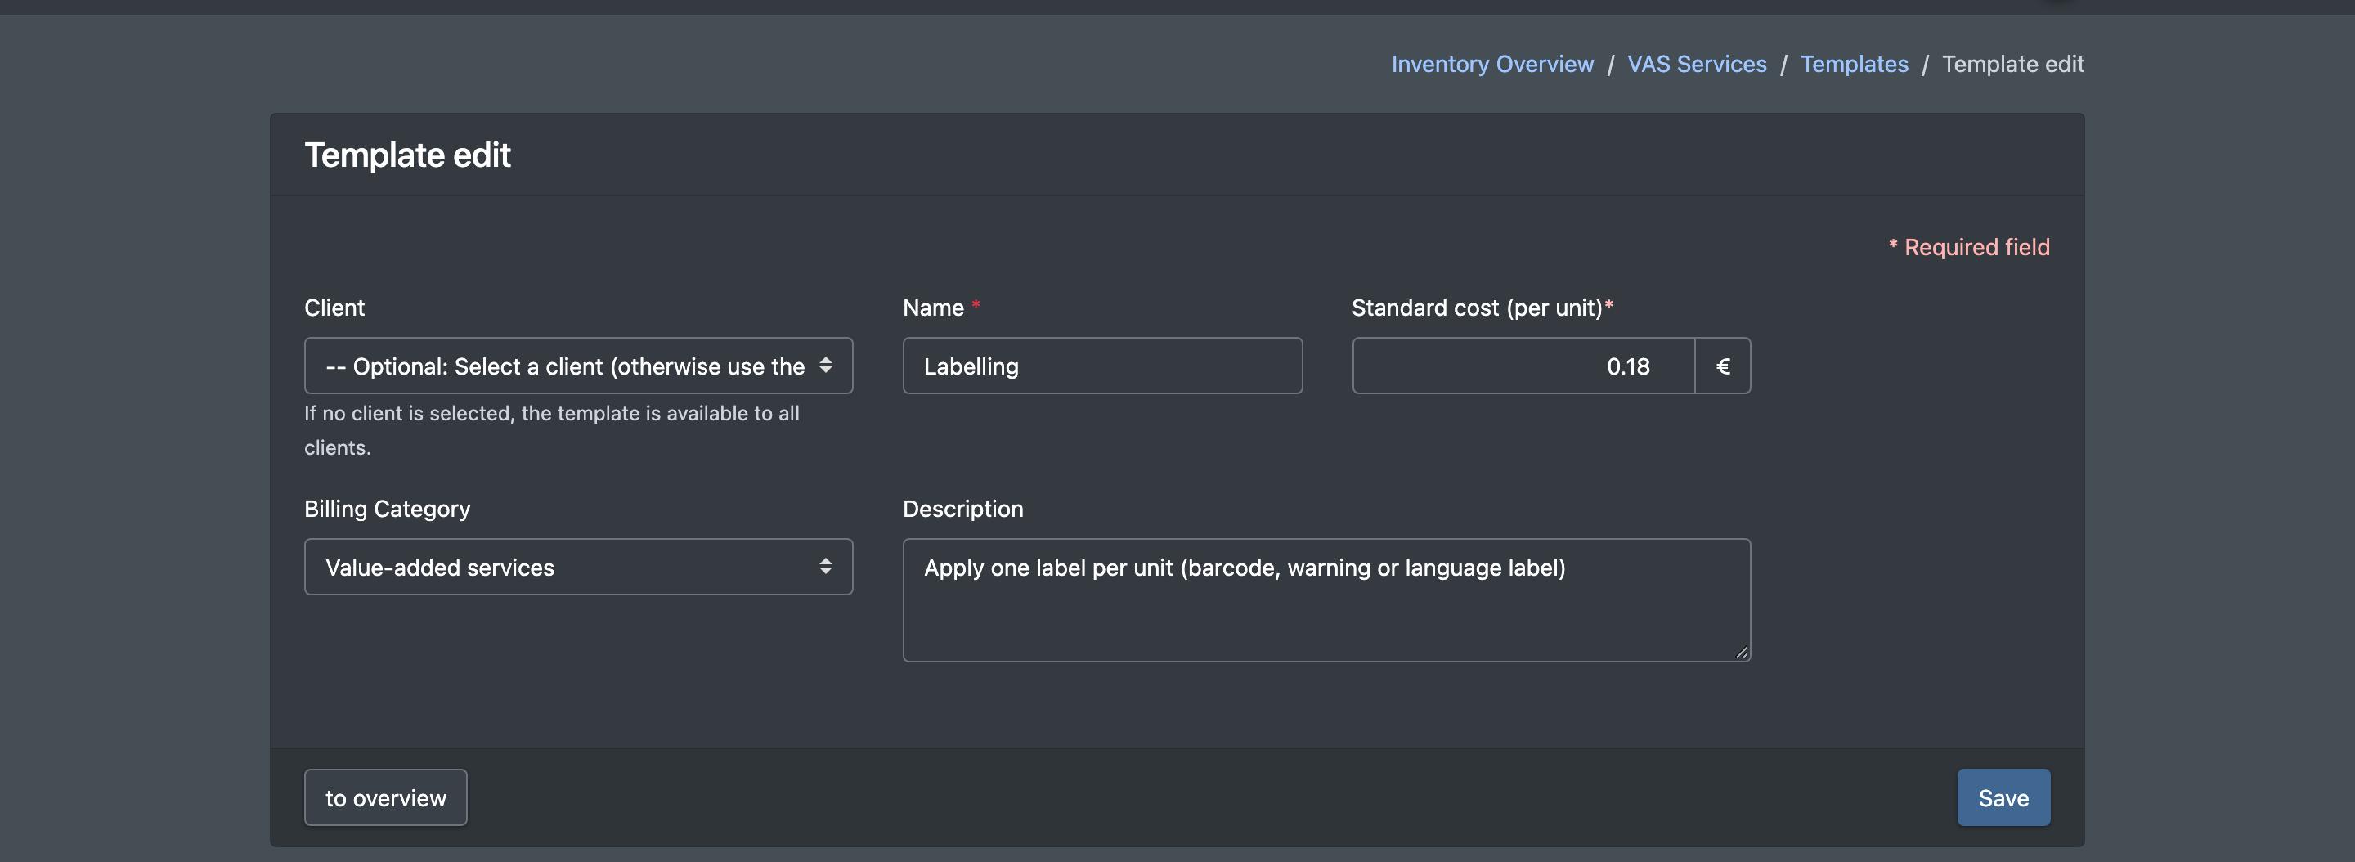Click the 'Billing Category' label
This screenshot has height=862, width=2355.
point(388,508)
